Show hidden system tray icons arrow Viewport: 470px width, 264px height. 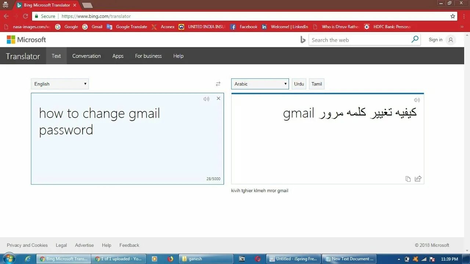[399, 259]
